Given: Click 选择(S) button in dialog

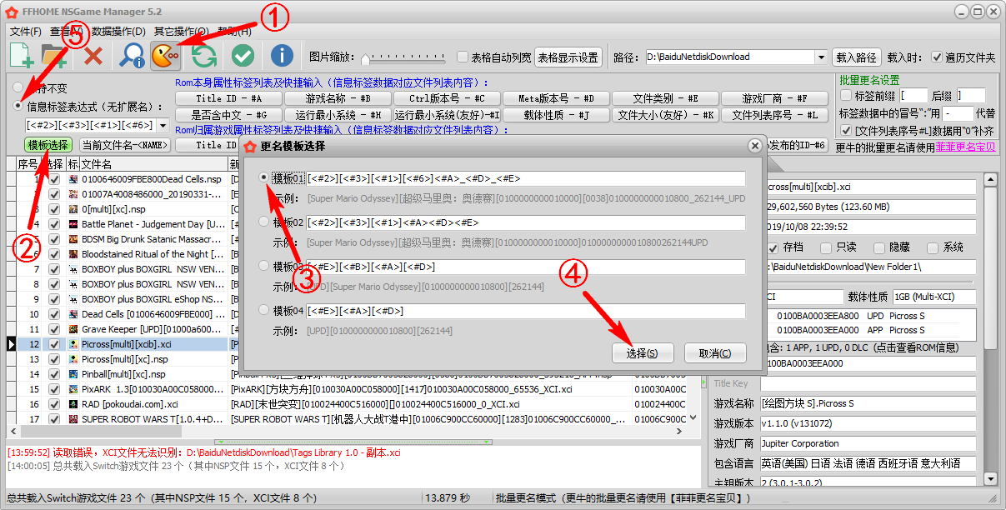Looking at the screenshot, I should [642, 353].
